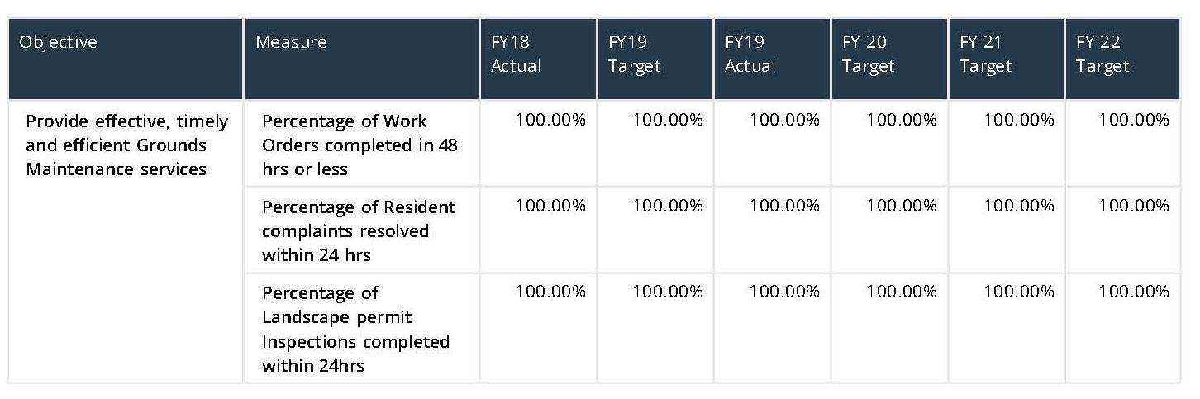This screenshot has height=399, width=1200.
Task: Select FY19 Actual value for Resident complaints
Action: (784, 206)
